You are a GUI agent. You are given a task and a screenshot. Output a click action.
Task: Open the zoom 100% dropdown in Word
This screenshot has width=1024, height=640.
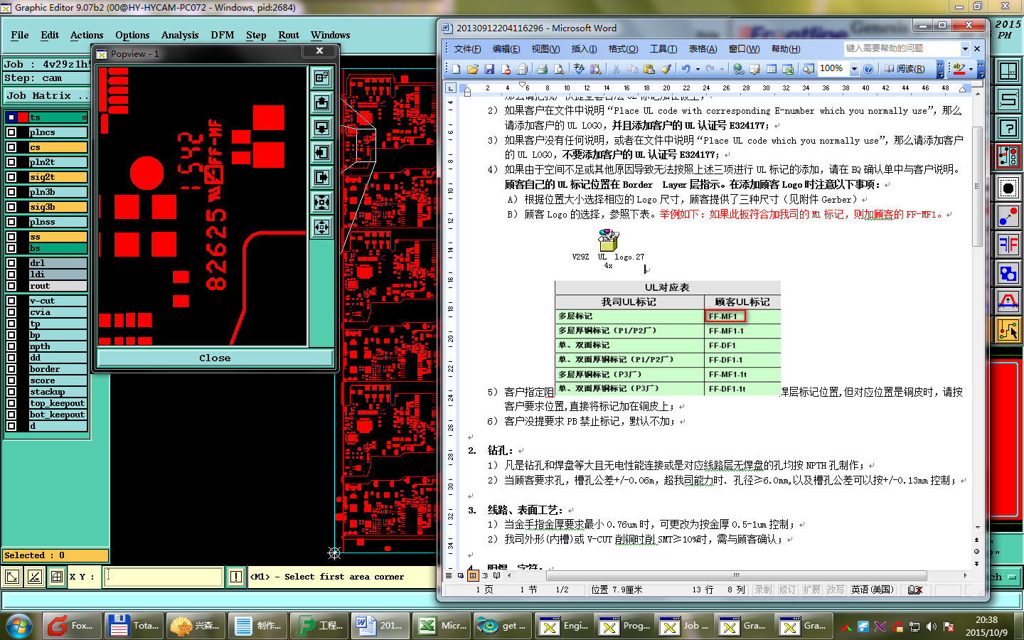pos(853,69)
